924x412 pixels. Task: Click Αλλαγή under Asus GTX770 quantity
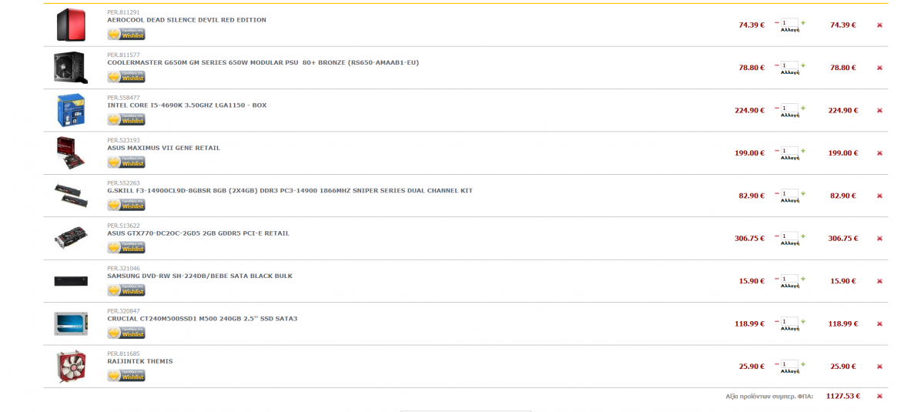[790, 243]
